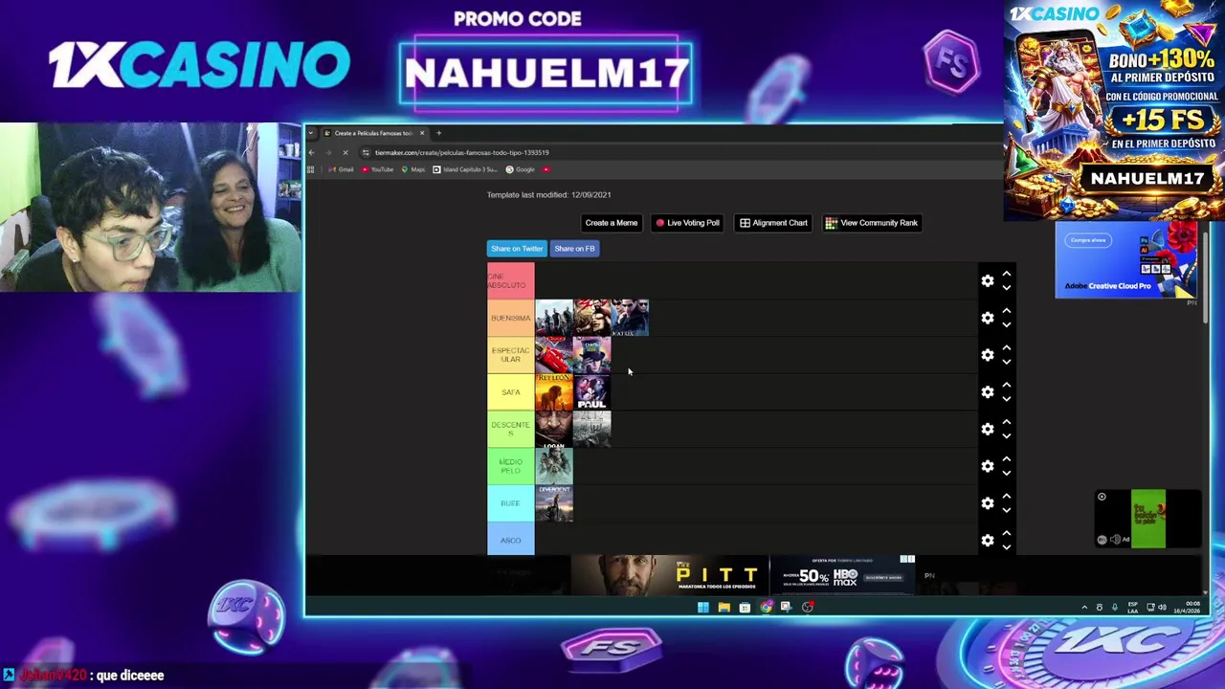Open the Google bookmark
The image size is (1225, 689).
coord(521,169)
